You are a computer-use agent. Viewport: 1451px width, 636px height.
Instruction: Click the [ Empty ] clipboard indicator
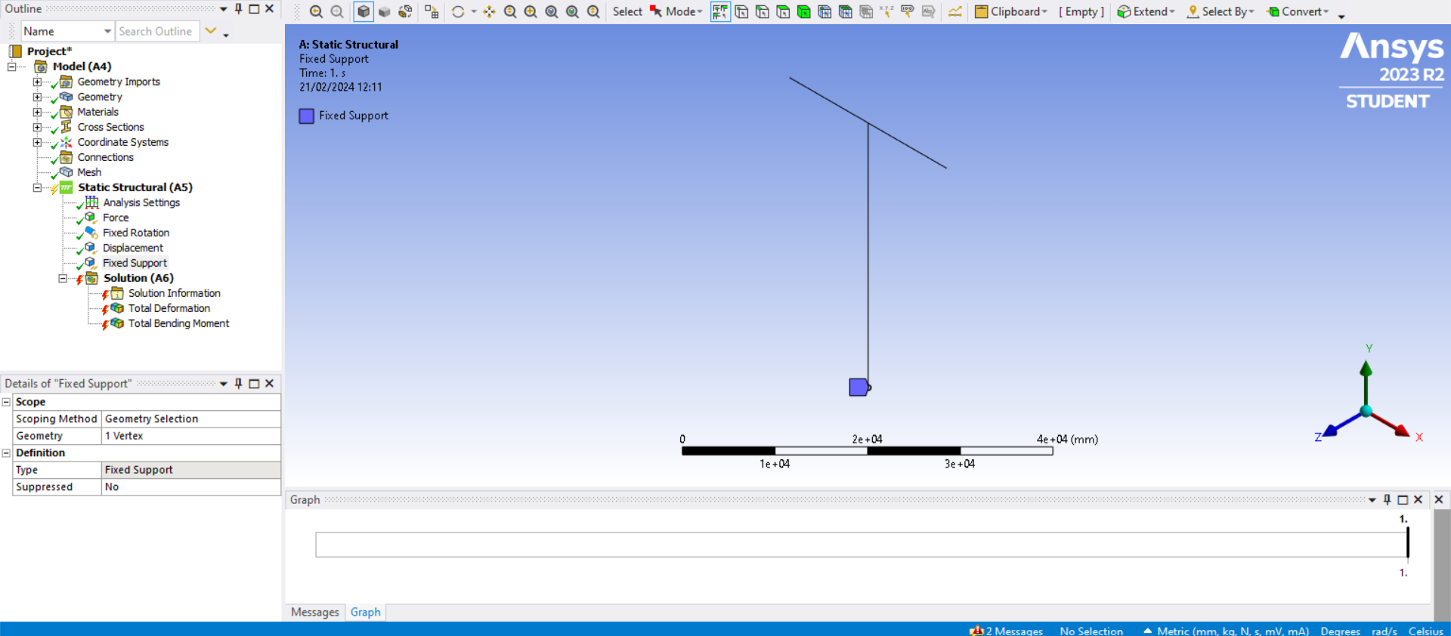point(1081,11)
